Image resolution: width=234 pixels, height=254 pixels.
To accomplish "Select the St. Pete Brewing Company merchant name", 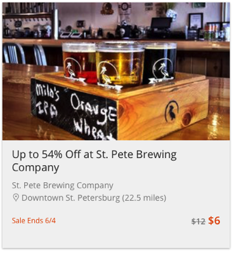I will point(63,185).
